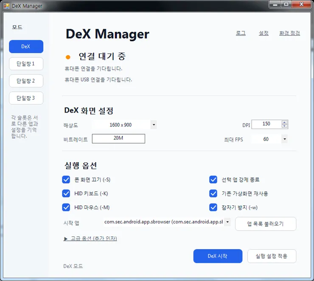Toggle HID 키보드 (-K) checkbox
This screenshot has width=314, height=281.
point(66,194)
